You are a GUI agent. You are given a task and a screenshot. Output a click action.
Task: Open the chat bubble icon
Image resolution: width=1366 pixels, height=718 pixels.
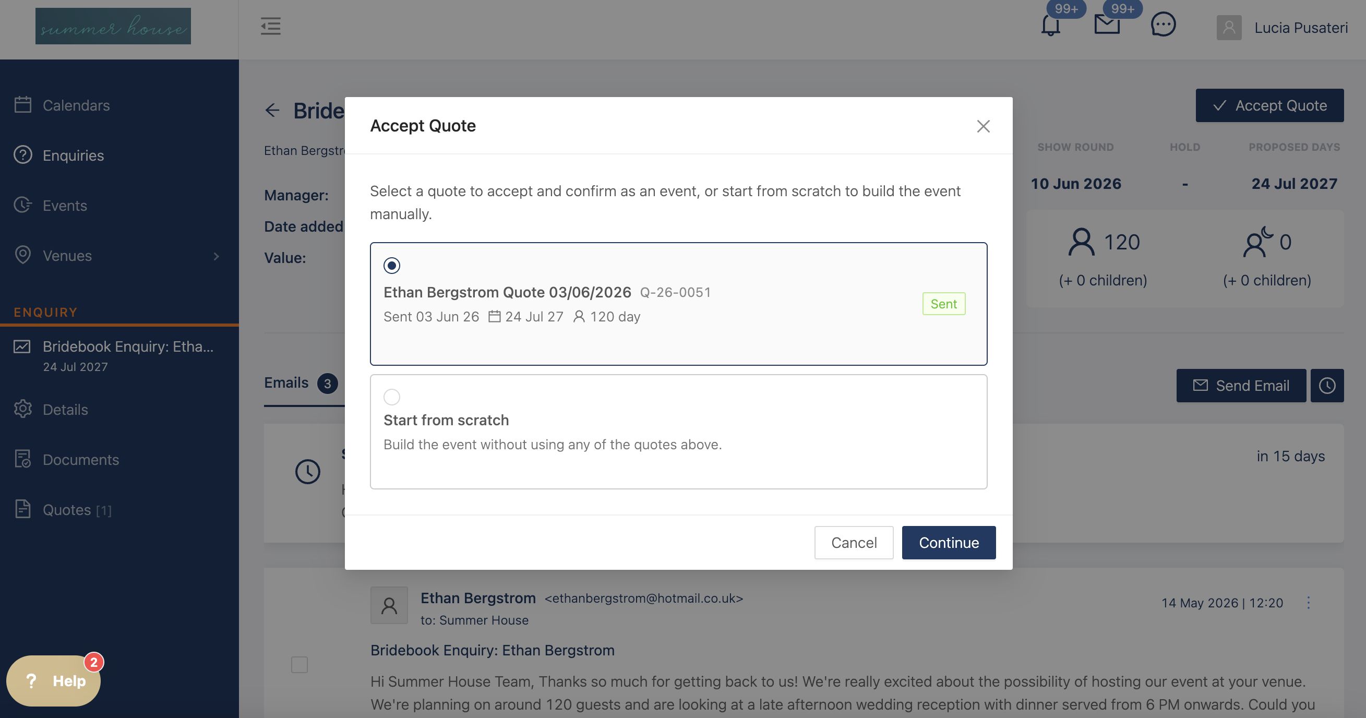point(1163,25)
